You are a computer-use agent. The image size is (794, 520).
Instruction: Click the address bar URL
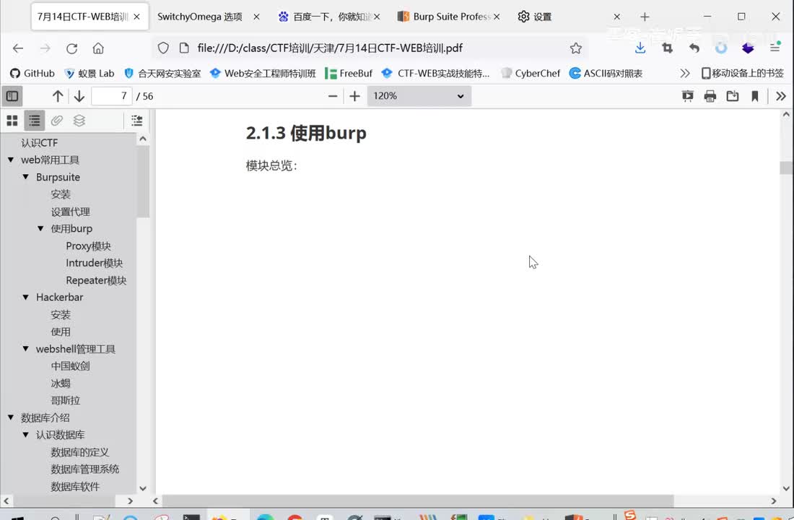(x=330, y=48)
